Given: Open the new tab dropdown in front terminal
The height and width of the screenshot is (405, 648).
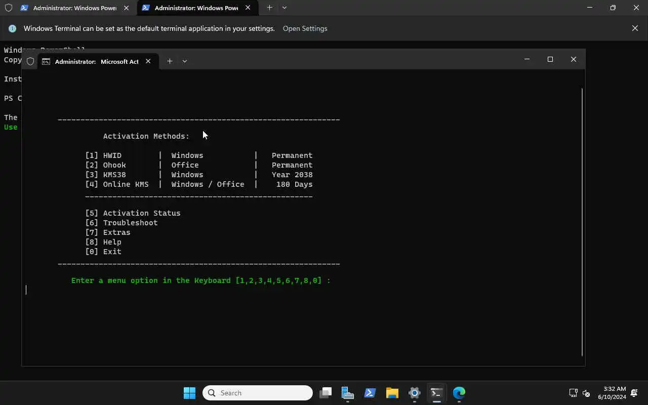Looking at the screenshot, I should click(184, 61).
